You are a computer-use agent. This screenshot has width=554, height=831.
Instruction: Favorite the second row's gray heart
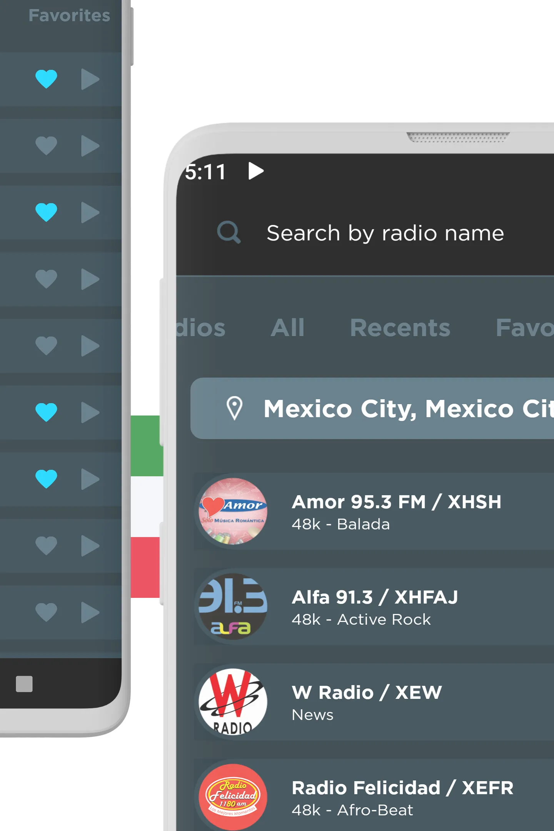[x=46, y=145]
